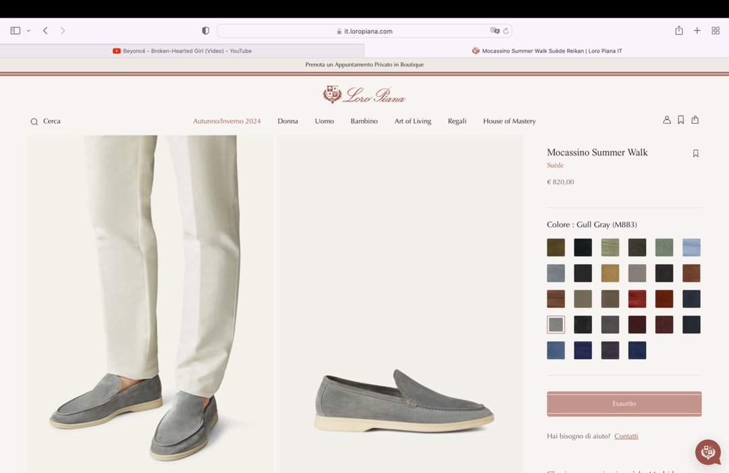Open the sidebar dropdown chevron
The height and width of the screenshot is (473, 729).
(28, 31)
